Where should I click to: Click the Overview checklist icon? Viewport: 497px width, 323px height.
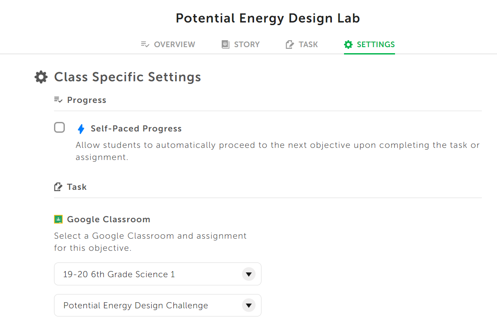(x=145, y=45)
